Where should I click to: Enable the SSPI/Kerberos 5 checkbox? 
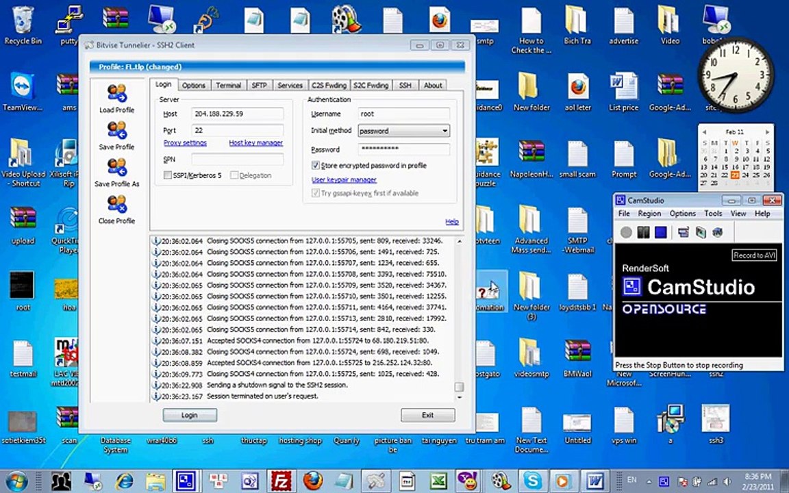coord(168,175)
